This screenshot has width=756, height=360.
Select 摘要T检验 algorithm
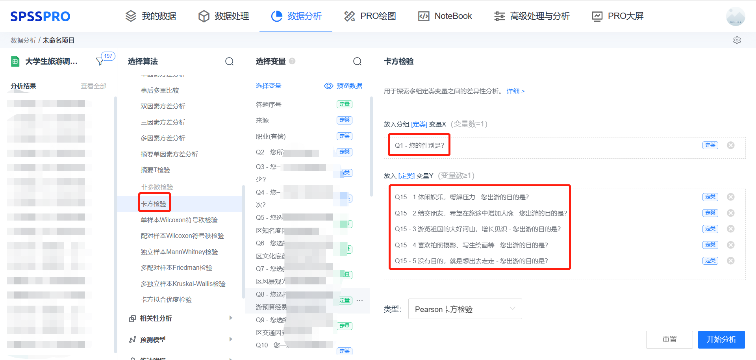tap(156, 170)
